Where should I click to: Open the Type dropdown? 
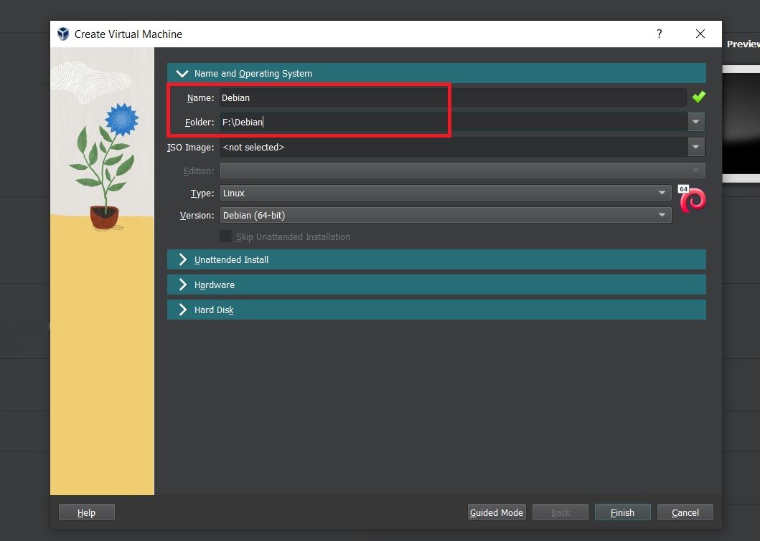661,193
